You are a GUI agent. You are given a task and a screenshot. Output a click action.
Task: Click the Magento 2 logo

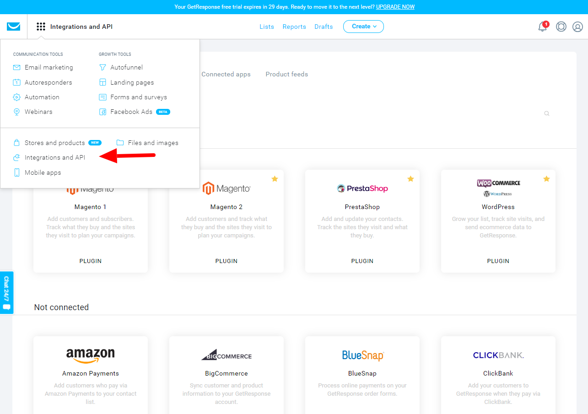[227, 188]
